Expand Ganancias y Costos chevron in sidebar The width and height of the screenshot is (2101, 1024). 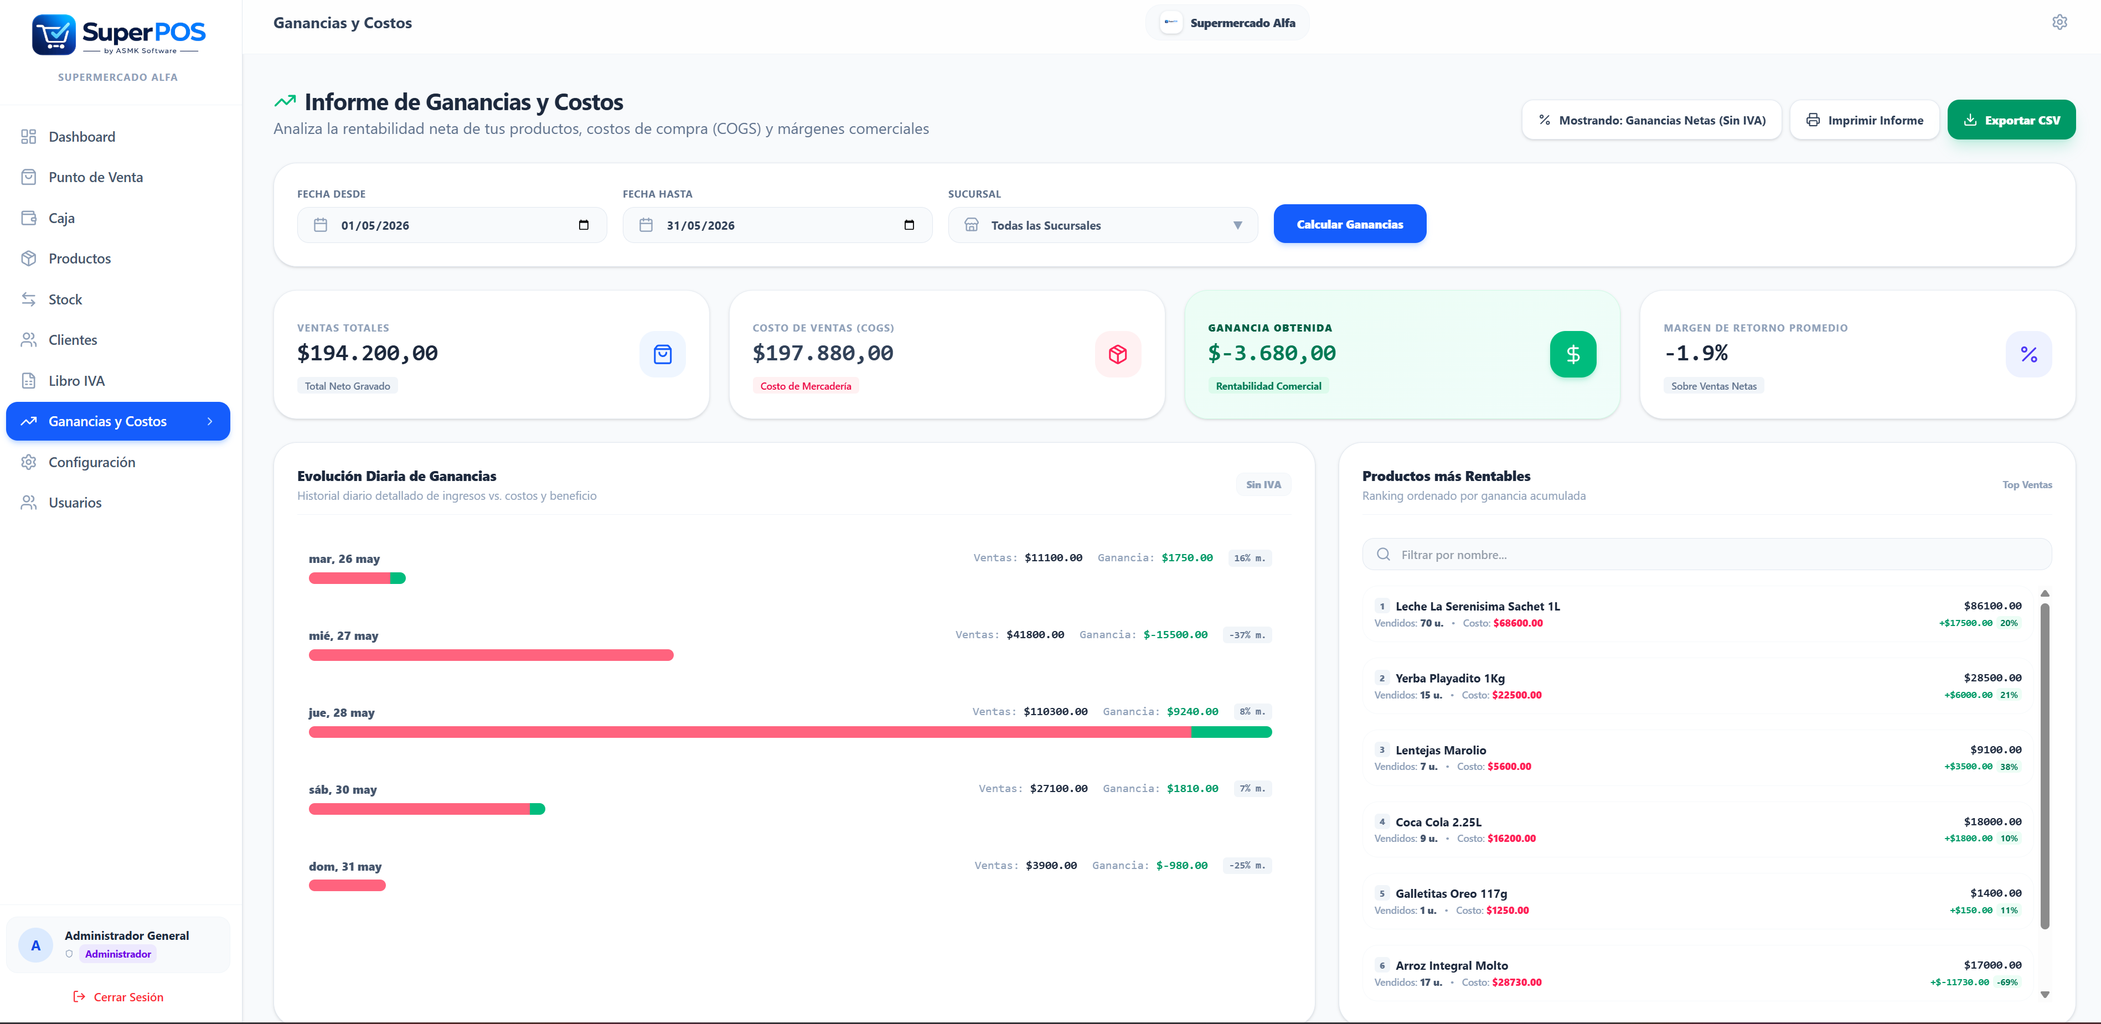pos(210,422)
